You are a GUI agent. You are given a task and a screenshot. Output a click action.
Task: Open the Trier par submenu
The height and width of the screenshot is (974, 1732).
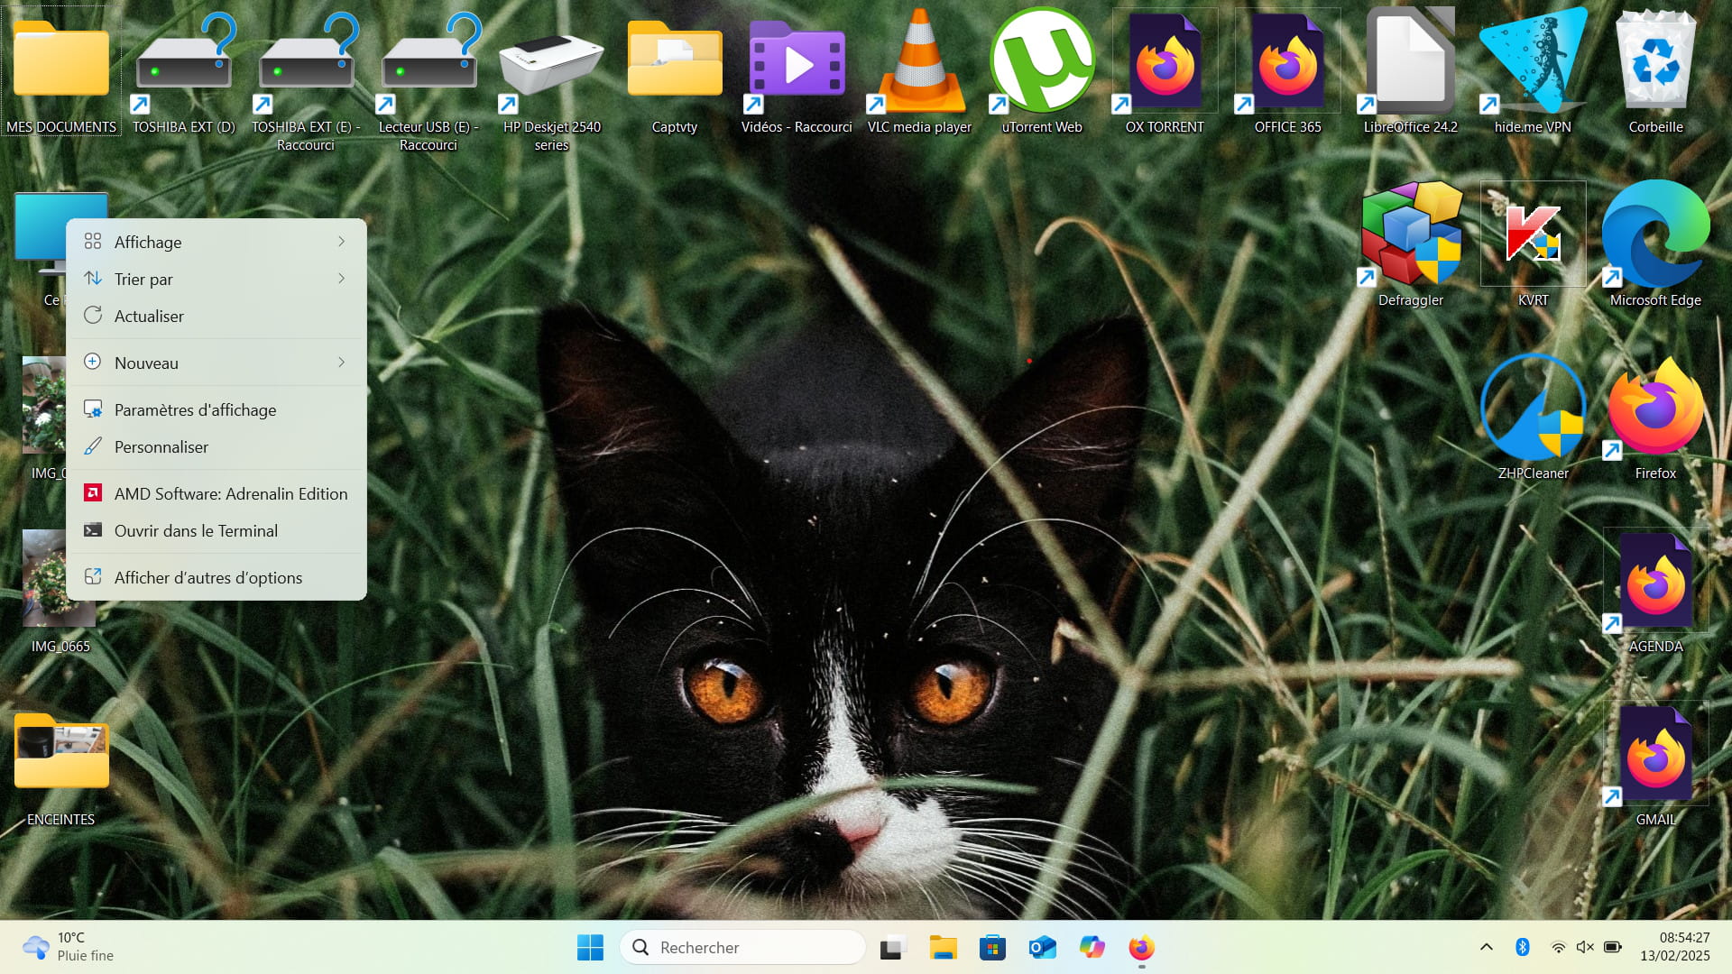tap(216, 279)
